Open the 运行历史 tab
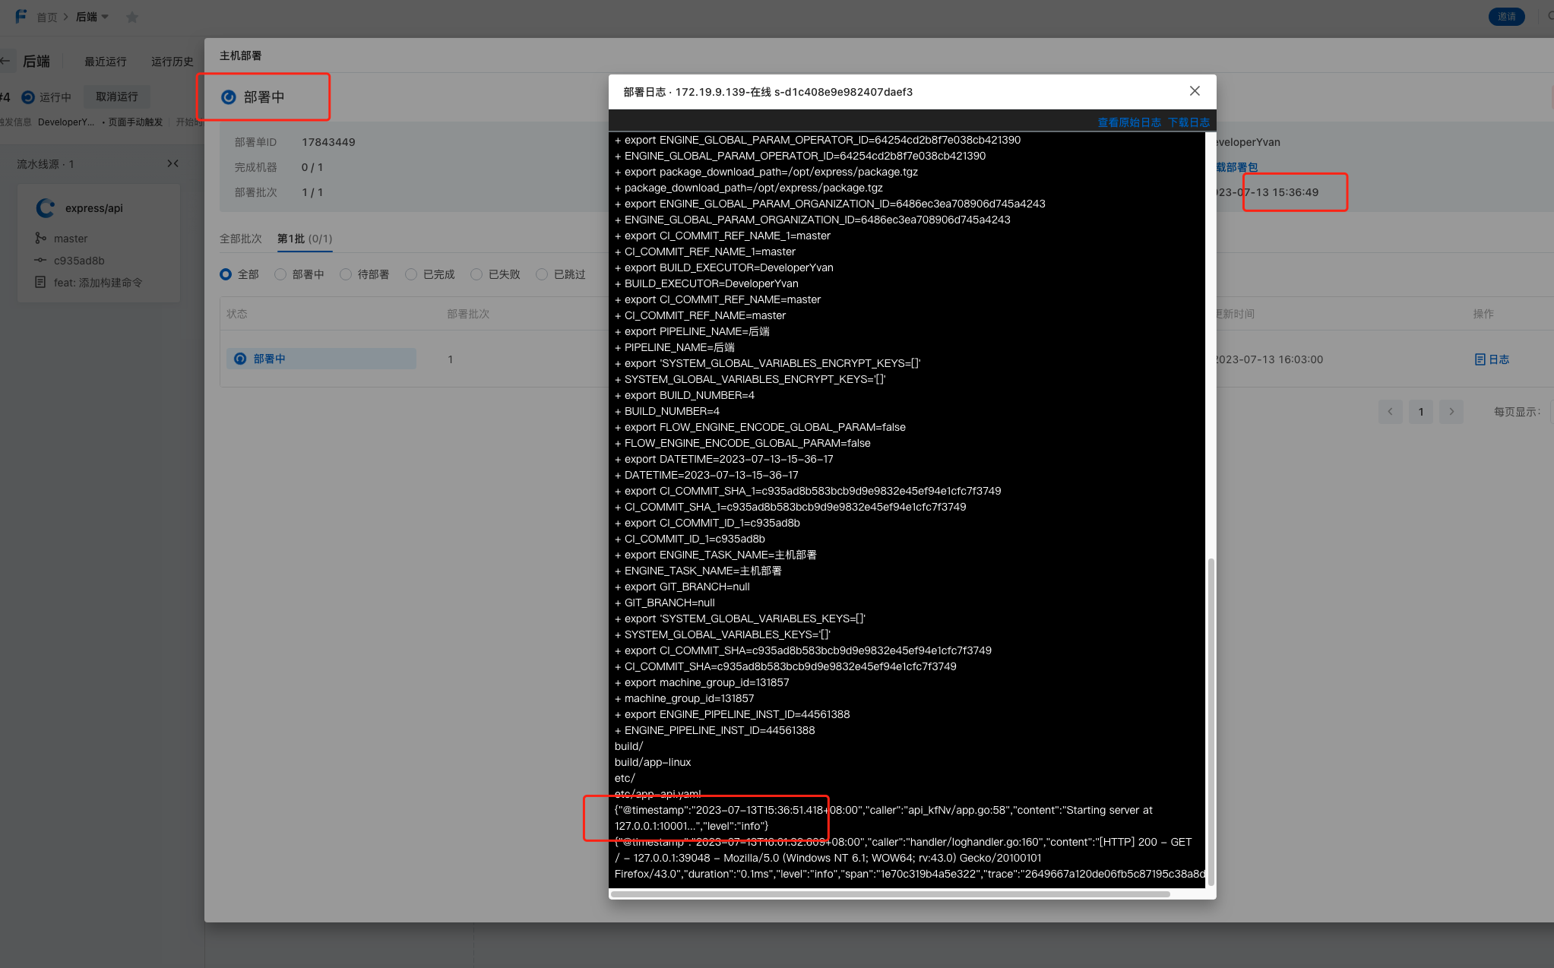The height and width of the screenshot is (968, 1554). (x=172, y=62)
